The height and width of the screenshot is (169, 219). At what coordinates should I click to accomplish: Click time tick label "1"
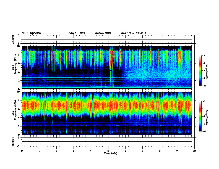tap(39, 151)
